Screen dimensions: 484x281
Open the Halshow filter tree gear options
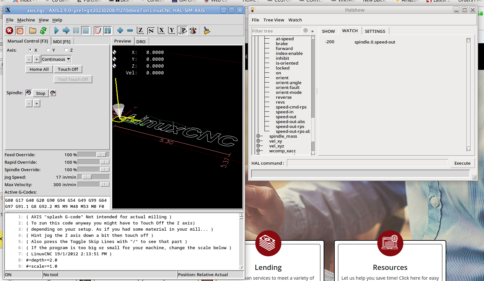tap(305, 31)
